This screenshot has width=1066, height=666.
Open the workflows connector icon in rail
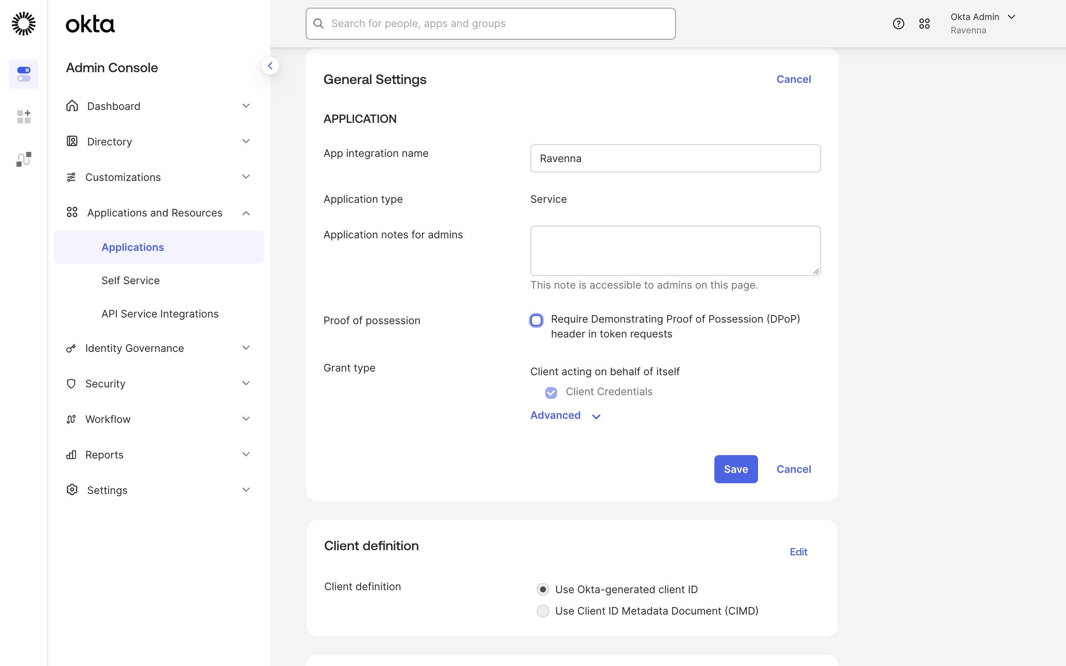pyautogui.click(x=24, y=159)
